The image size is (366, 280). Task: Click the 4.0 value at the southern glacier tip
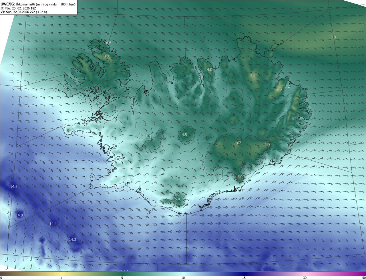point(240,177)
